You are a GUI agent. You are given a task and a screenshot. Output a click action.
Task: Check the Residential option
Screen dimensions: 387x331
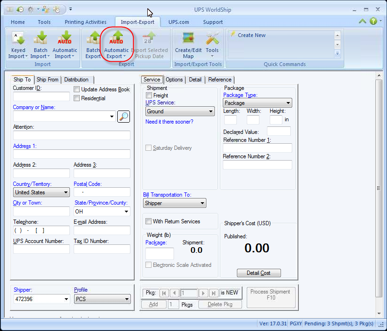[x=77, y=98]
